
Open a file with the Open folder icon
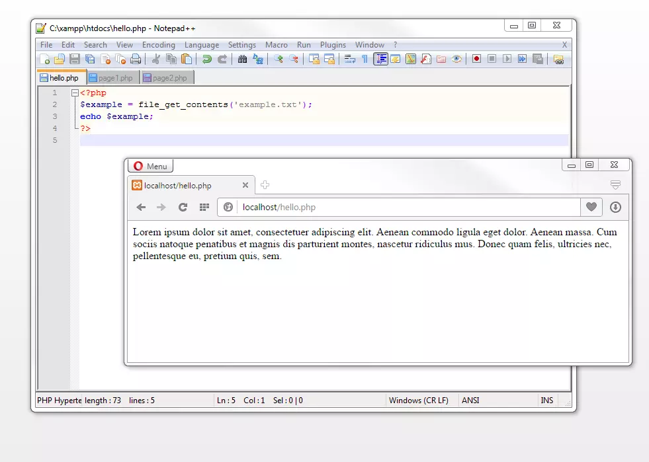coord(60,59)
